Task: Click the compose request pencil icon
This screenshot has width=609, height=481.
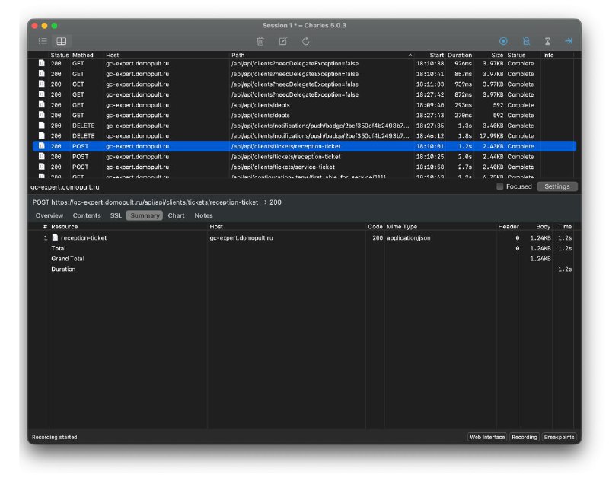Action: [x=283, y=41]
